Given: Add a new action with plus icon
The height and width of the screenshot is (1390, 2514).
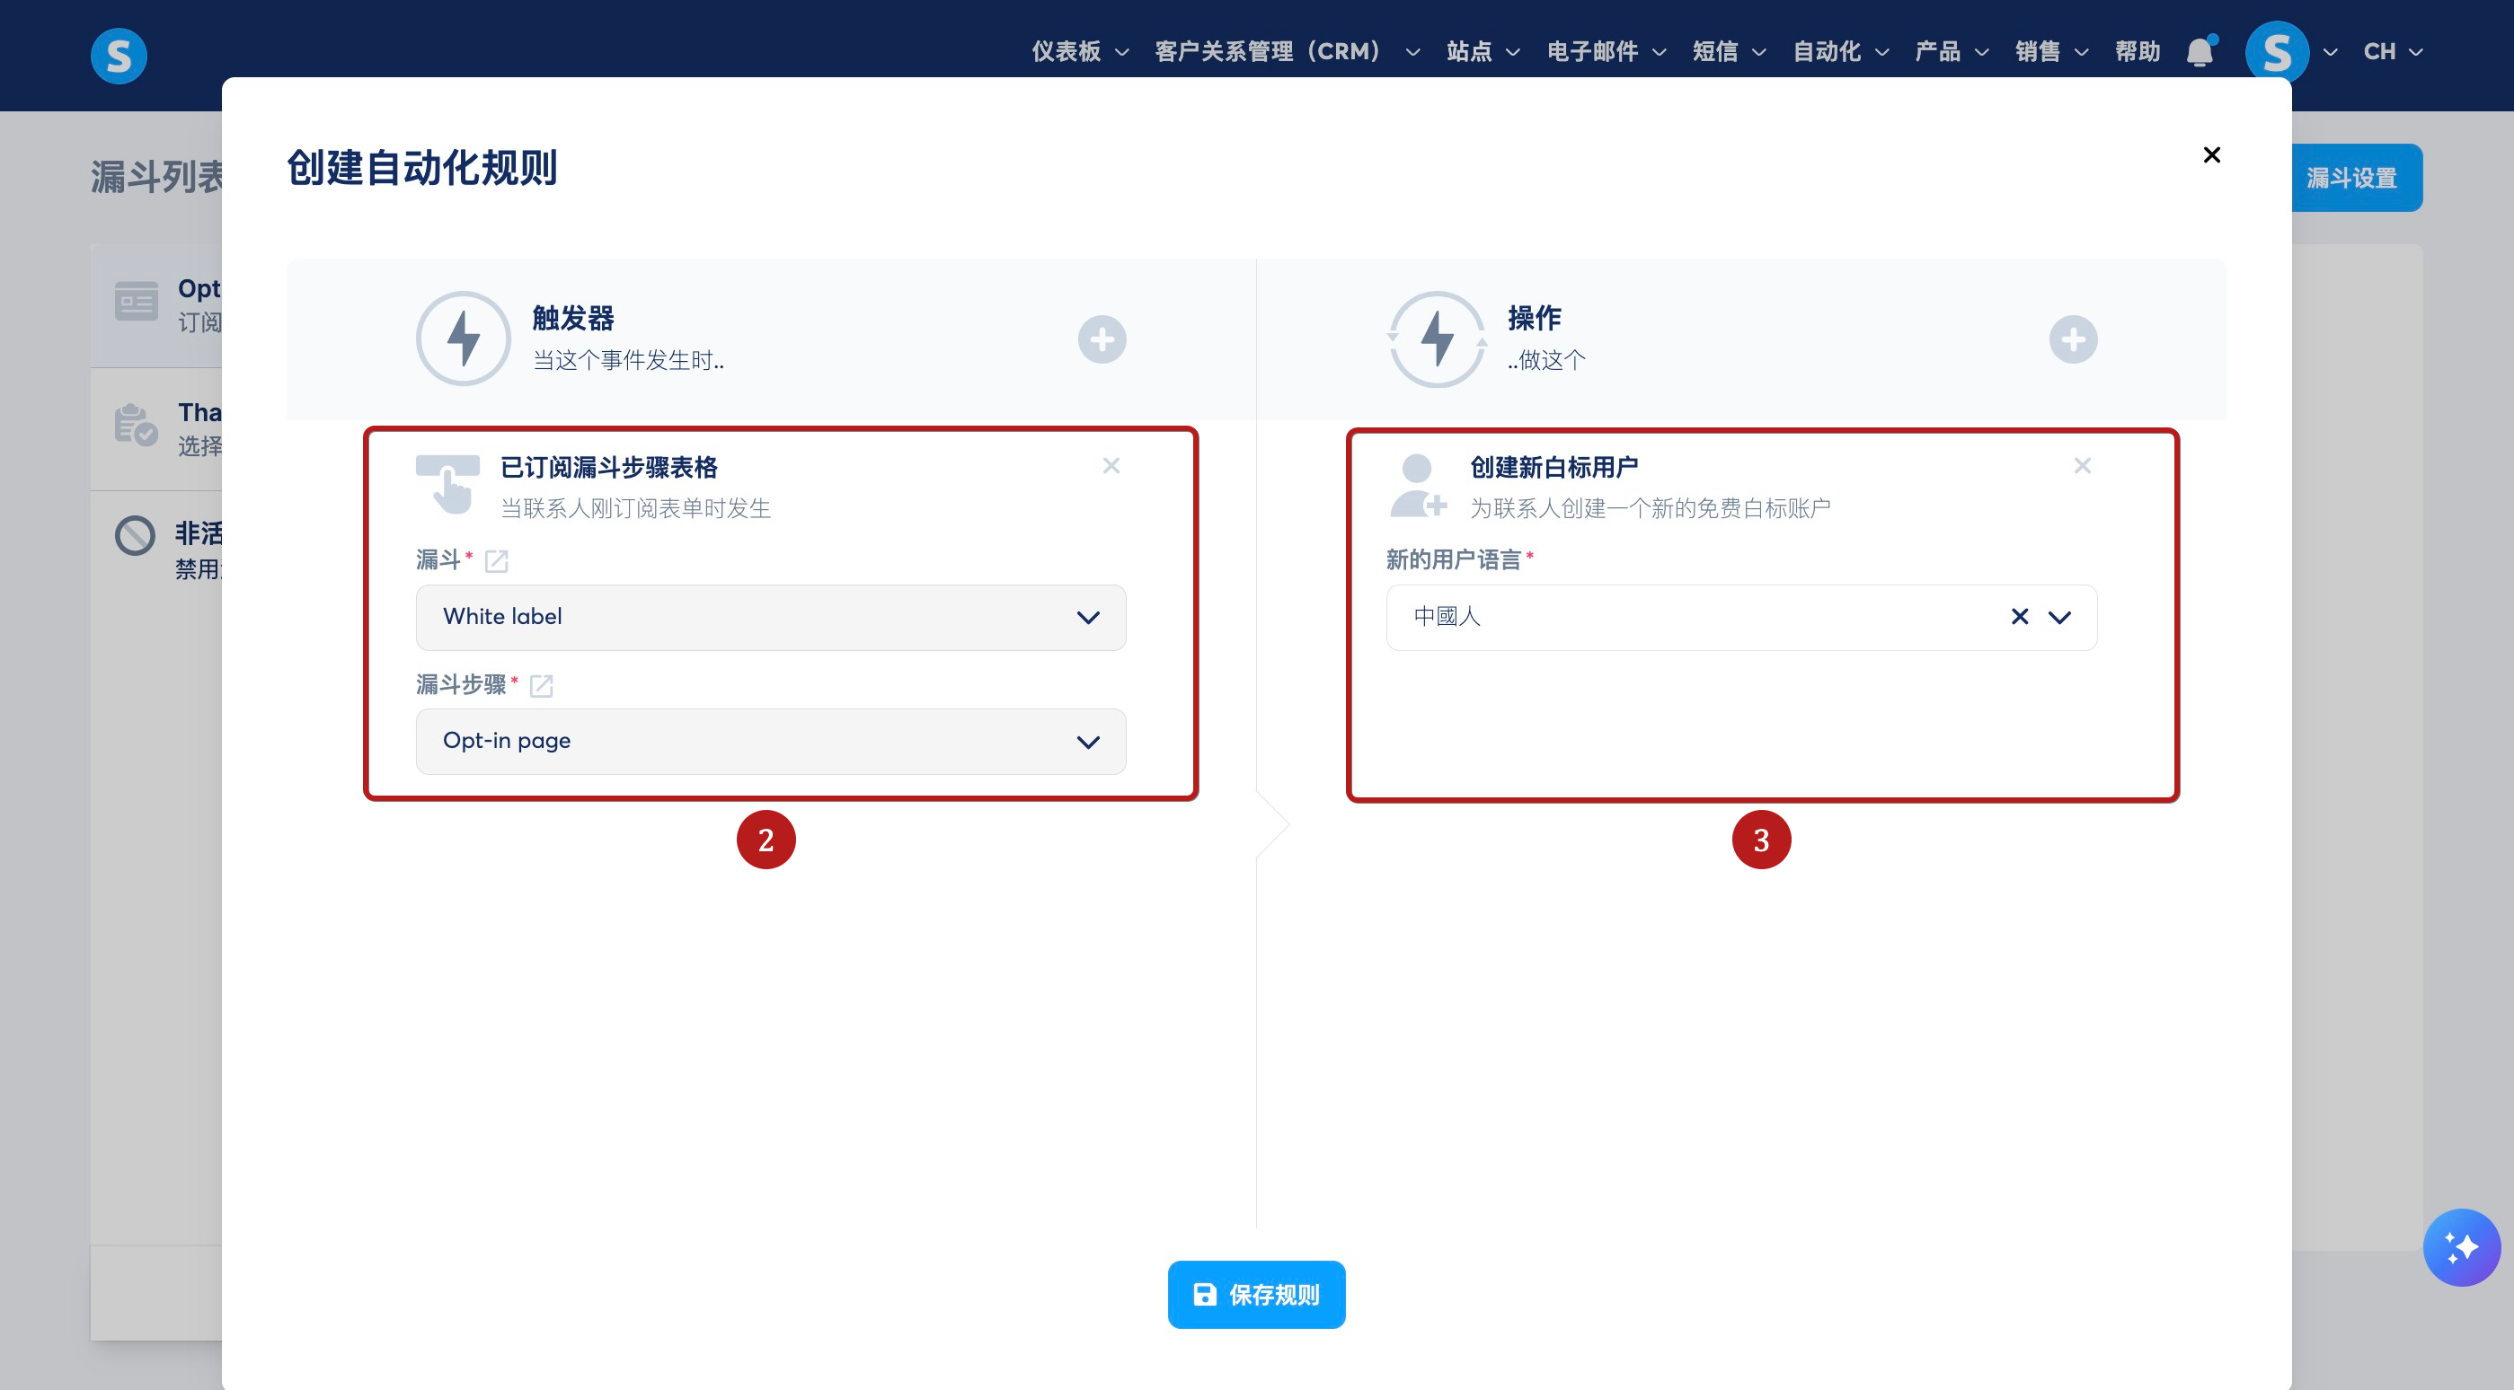Looking at the screenshot, I should click(x=2073, y=339).
